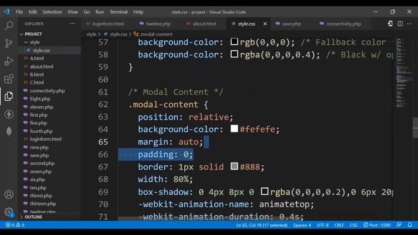Click the Eight.php file in explorer
This screenshot has height=235, width=418.
pos(40,99)
